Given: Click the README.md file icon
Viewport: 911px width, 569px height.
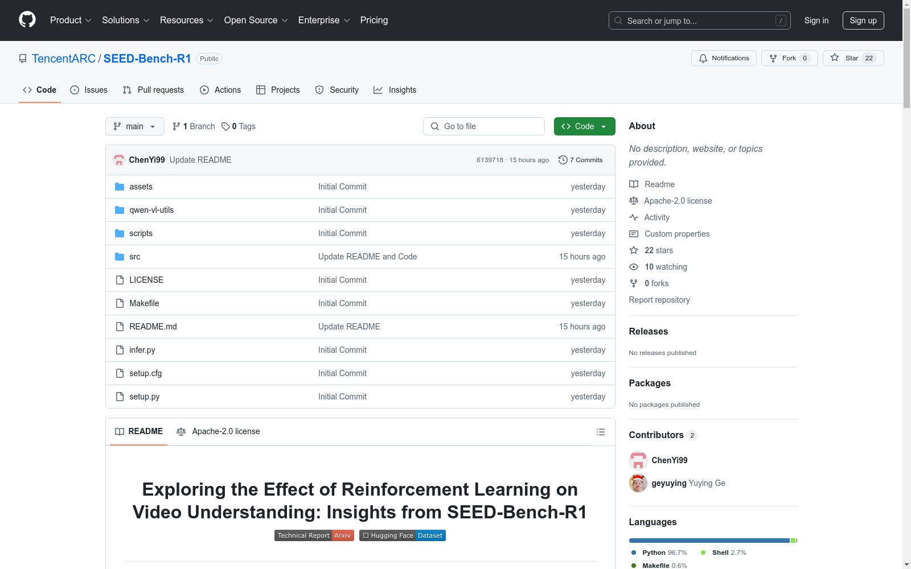Looking at the screenshot, I should pos(120,327).
